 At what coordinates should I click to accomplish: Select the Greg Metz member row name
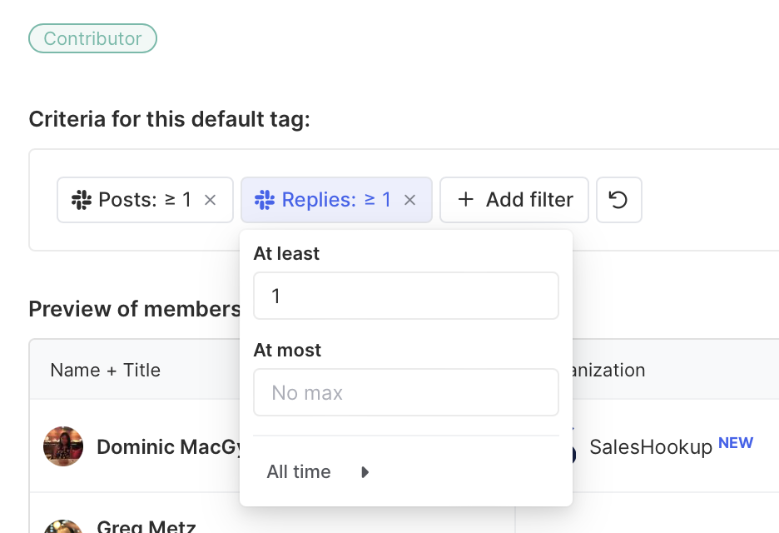pyautogui.click(x=146, y=526)
